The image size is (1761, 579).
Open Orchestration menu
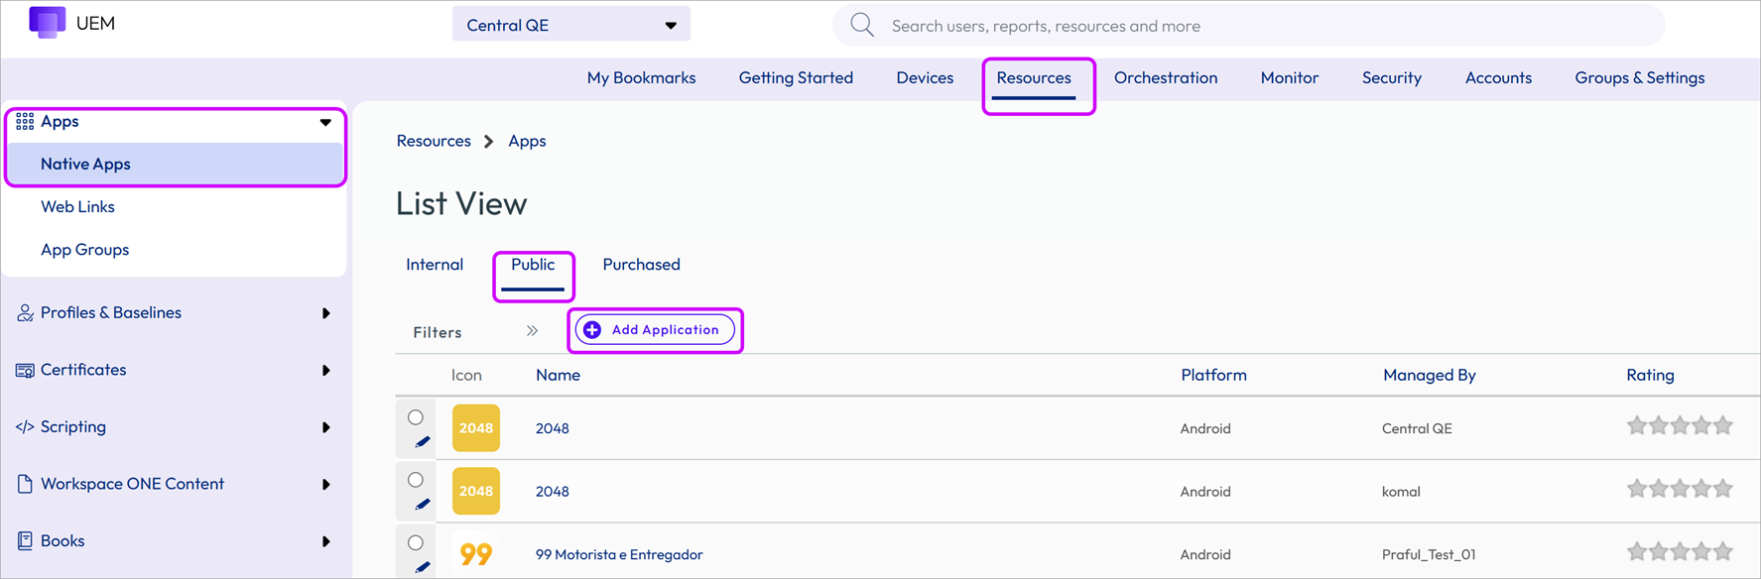coord(1166,77)
